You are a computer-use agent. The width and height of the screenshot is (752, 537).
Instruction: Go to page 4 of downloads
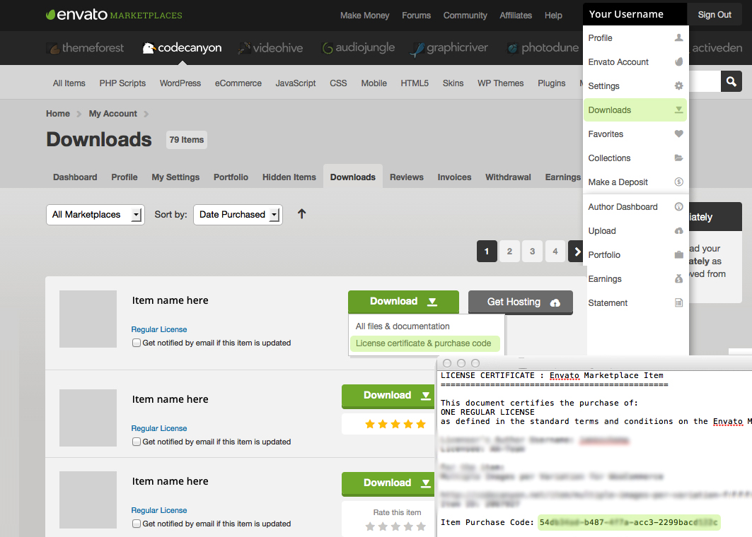coord(555,252)
